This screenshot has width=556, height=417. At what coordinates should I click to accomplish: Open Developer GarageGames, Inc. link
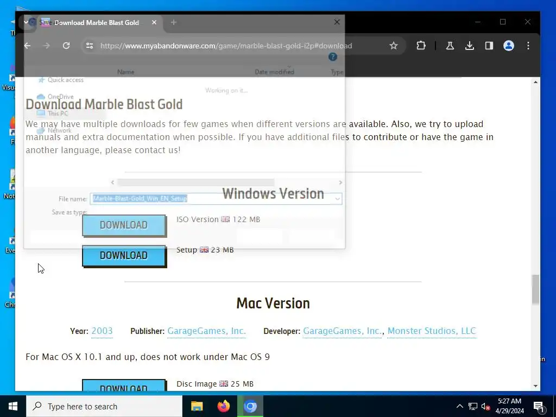(x=342, y=331)
